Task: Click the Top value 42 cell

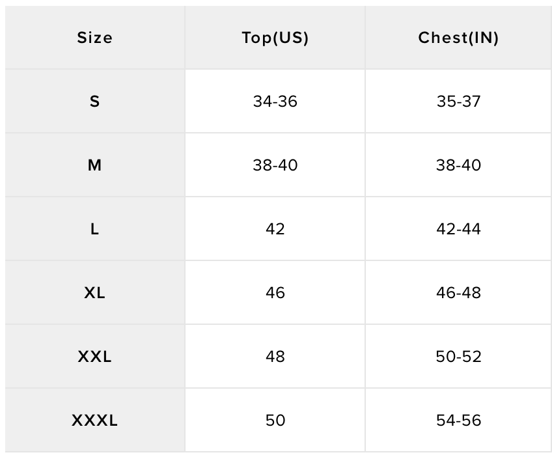Action: (x=275, y=229)
